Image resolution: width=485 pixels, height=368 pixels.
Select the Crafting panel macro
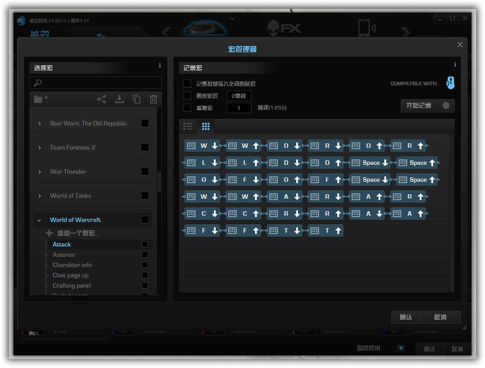72,285
